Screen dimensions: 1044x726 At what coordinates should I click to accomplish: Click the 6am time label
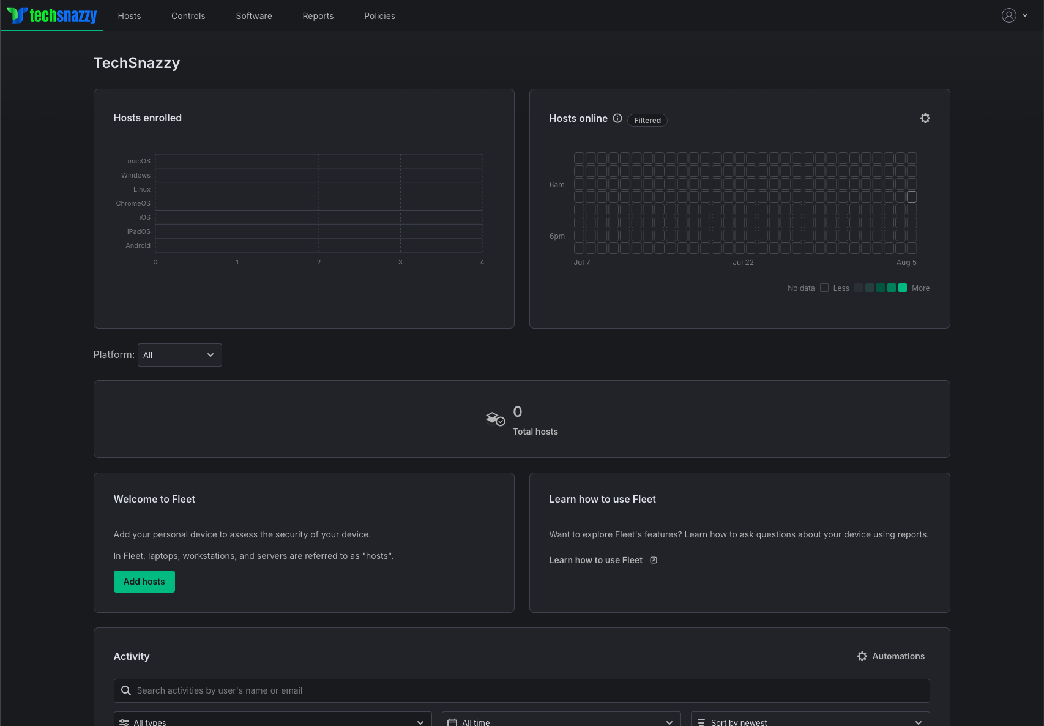tap(557, 185)
